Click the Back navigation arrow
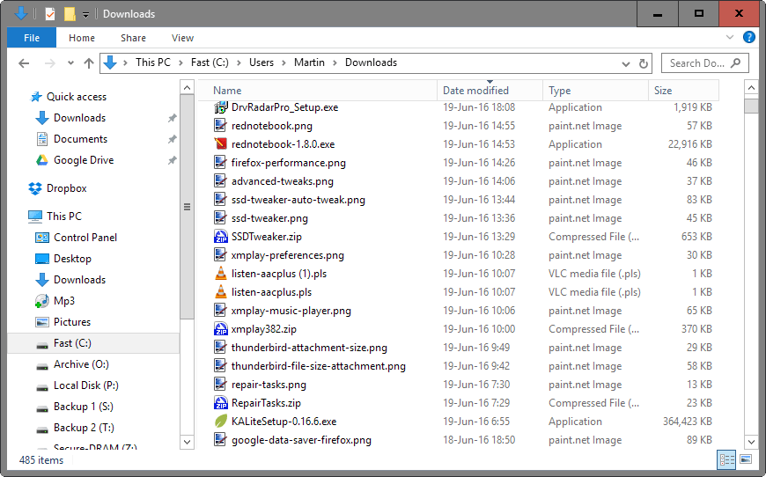This screenshot has width=766, height=477. [24, 63]
